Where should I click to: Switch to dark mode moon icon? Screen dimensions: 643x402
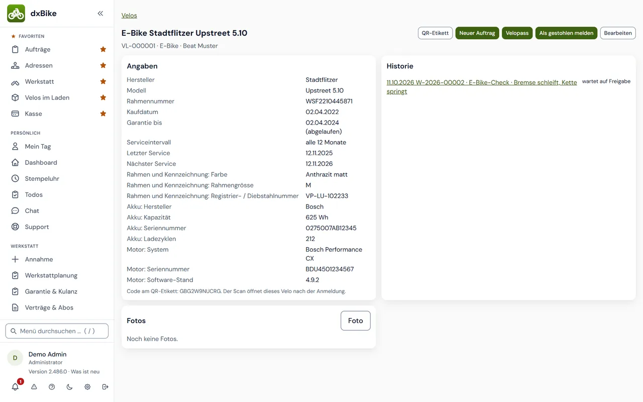(x=69, y=387)
